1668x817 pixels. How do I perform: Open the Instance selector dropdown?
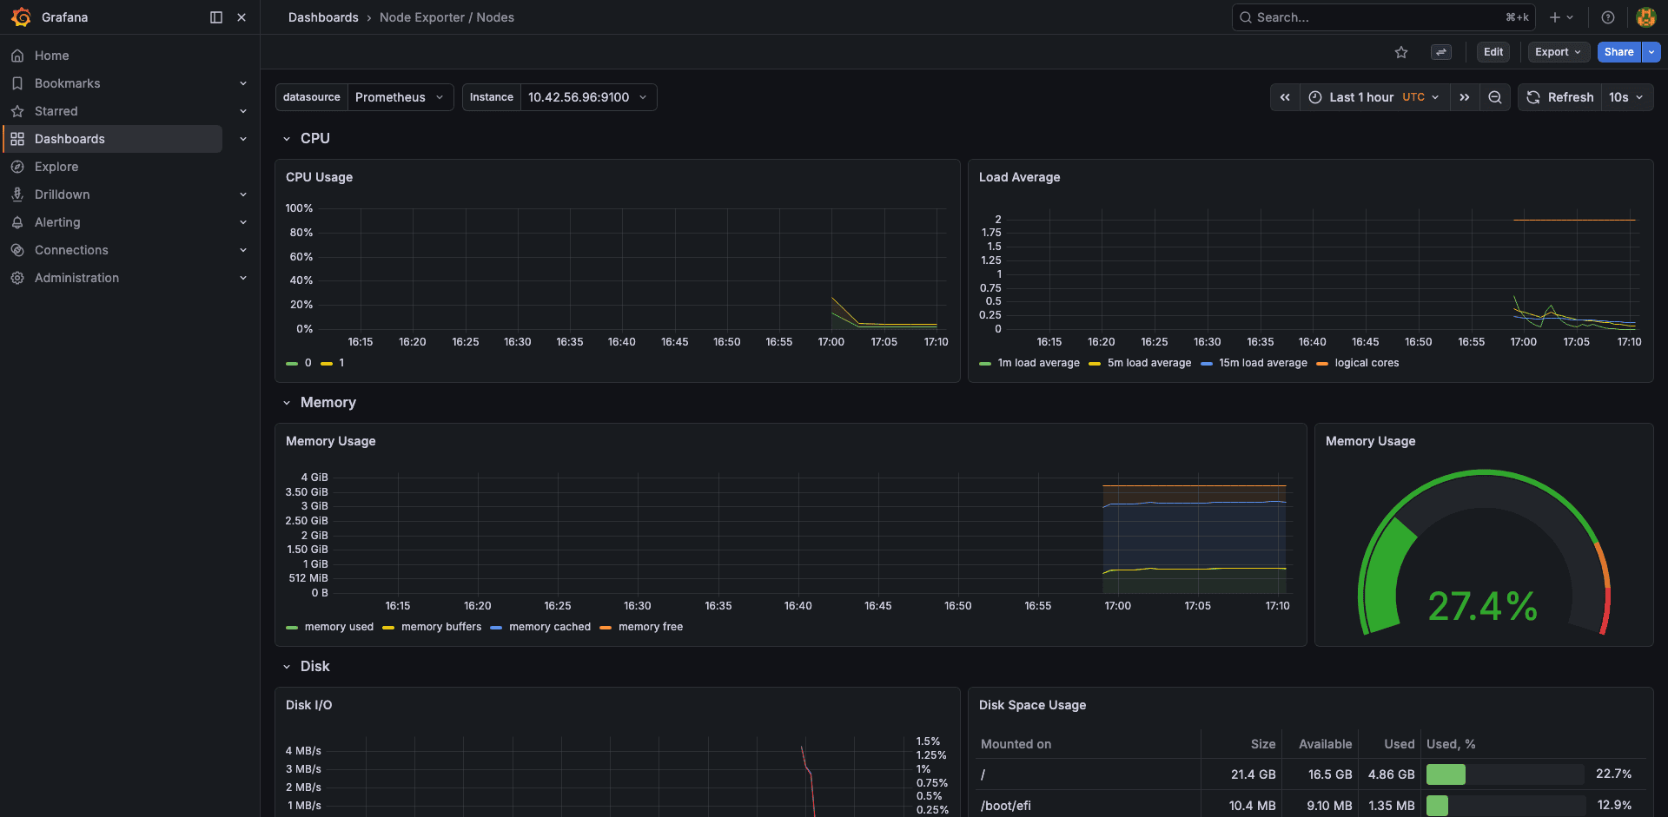pyautogui.click(x=587, y=97)
